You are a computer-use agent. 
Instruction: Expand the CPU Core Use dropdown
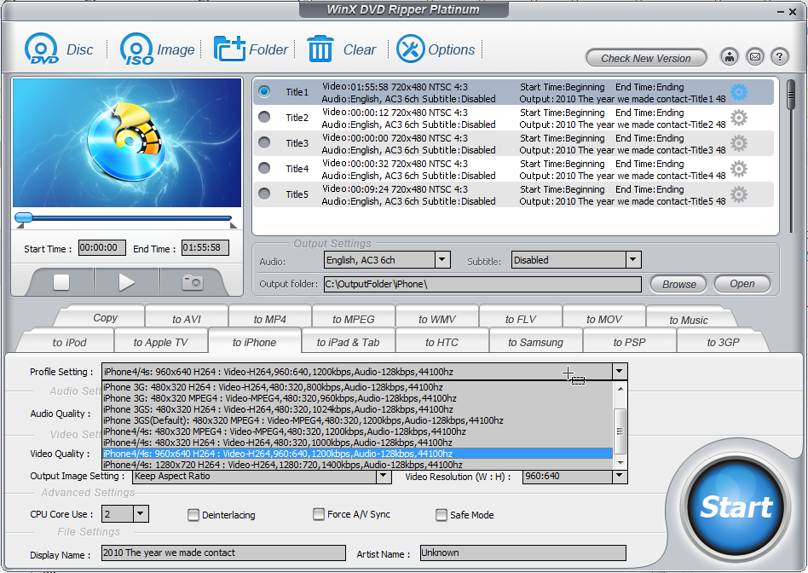coord(141,513)
